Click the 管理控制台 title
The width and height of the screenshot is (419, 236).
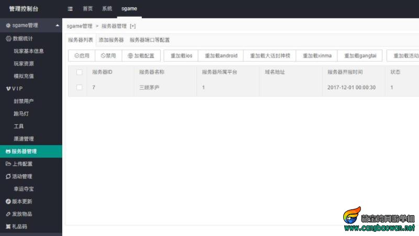pos(24,9)
